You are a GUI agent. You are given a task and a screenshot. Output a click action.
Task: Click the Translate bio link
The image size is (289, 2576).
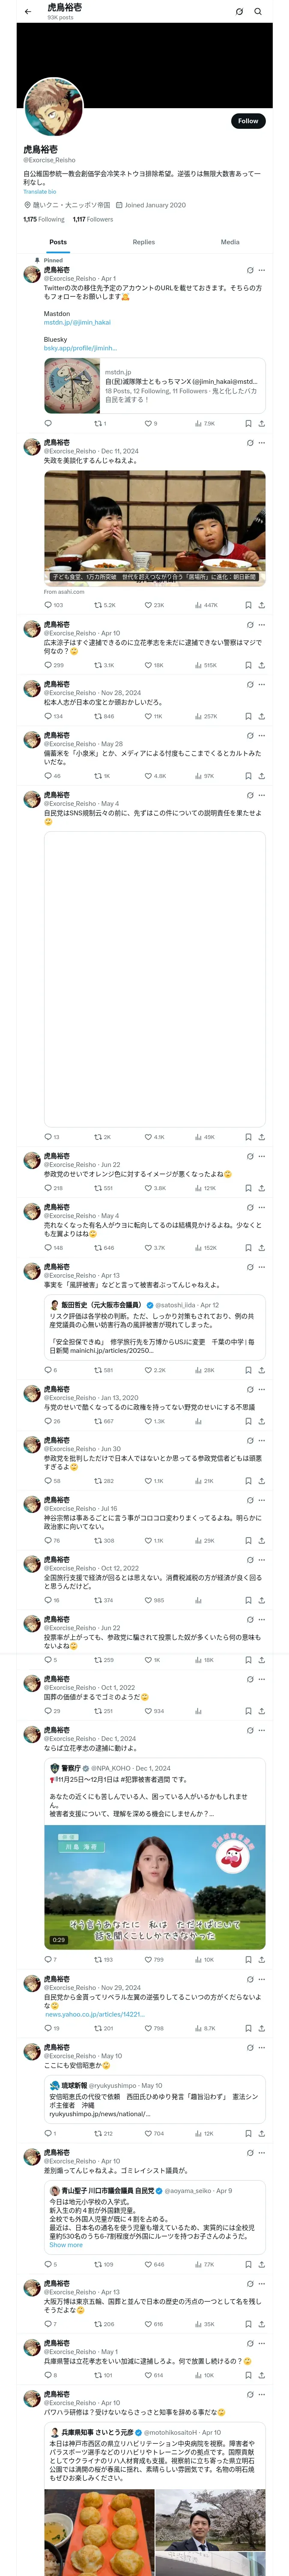tap(40, 192)
